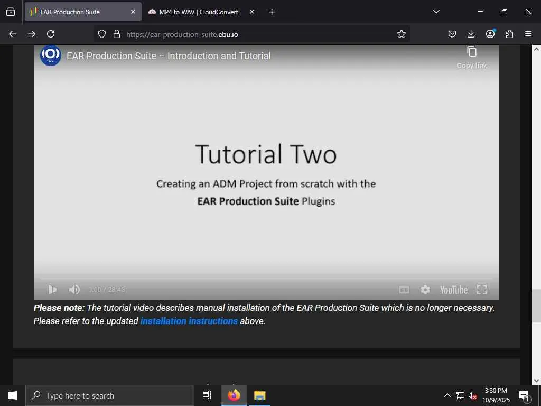Click scrollbar down arrow
The image size is (541, 406).
click(x=537, y=381)
